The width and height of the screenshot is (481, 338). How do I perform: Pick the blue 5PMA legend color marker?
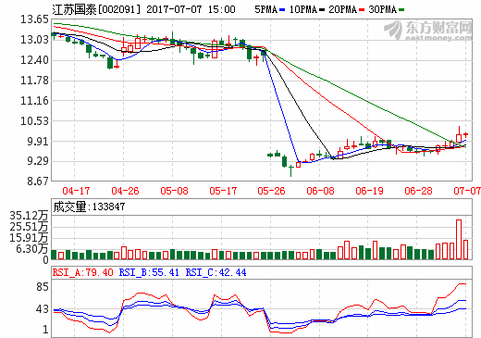click(x=282, y=10)
